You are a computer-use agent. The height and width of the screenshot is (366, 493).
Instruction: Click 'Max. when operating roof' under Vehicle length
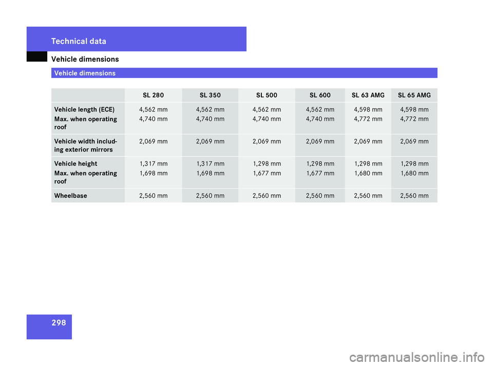point(86,123)
